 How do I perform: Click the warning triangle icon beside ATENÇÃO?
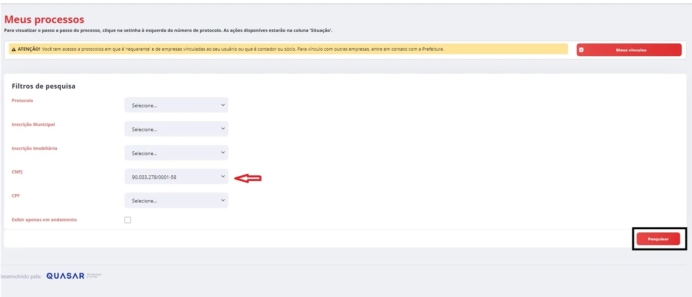[x=14, y=49]
